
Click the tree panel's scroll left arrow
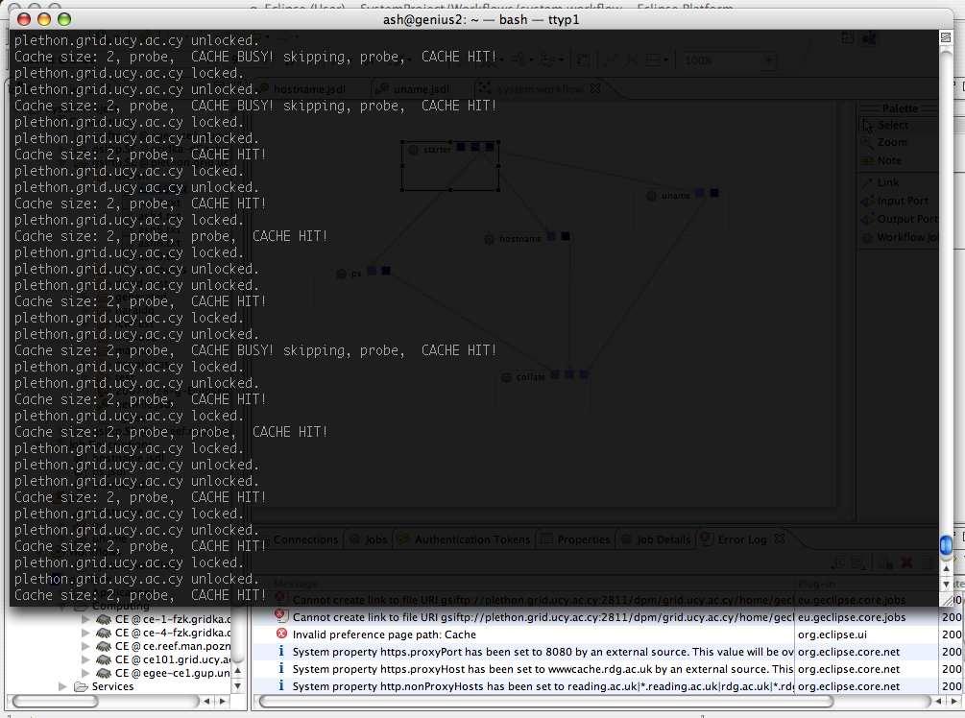tap(206, 701)
